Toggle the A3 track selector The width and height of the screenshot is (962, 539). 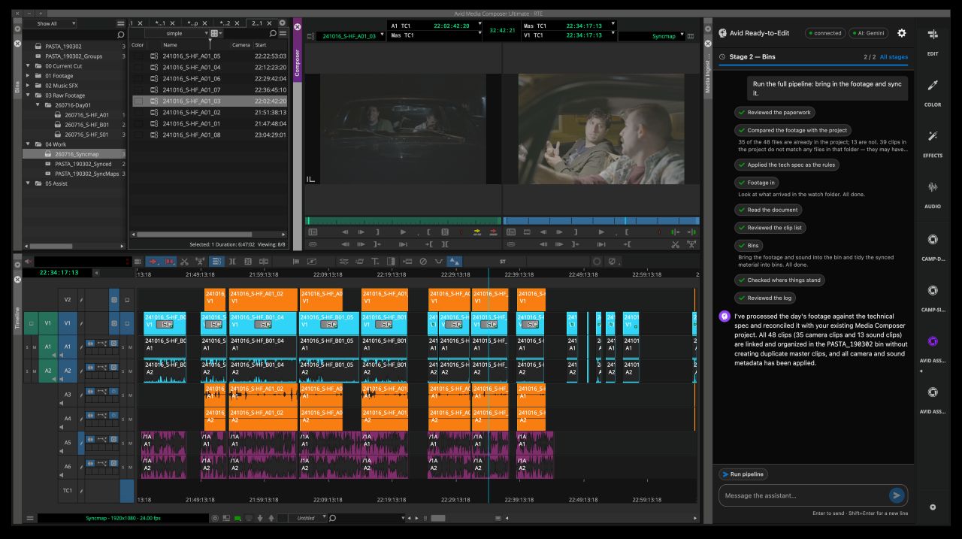pos(68,393)
